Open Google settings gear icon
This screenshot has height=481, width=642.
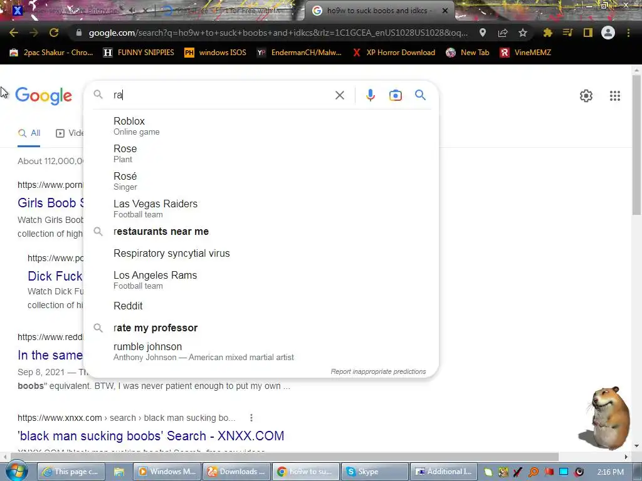tap(586, 96)
